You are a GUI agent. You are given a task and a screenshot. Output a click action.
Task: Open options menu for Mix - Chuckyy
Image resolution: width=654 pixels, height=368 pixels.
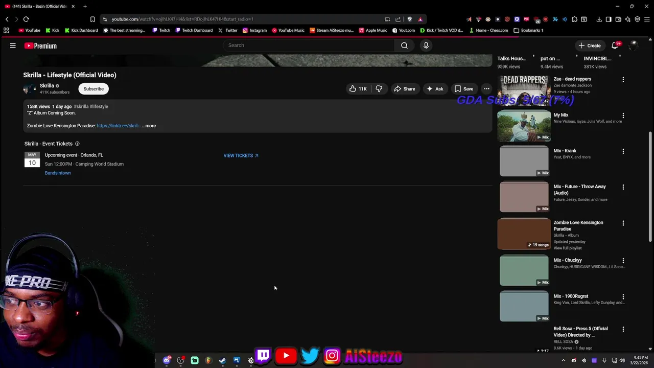pyautogui.click(x=623, y=261)
